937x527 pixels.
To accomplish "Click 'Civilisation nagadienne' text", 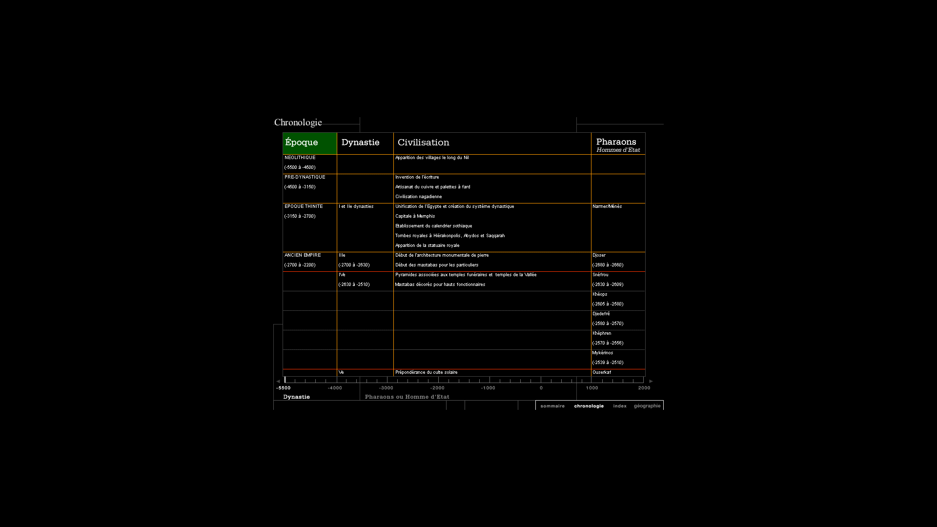I will tap(418, 197).
